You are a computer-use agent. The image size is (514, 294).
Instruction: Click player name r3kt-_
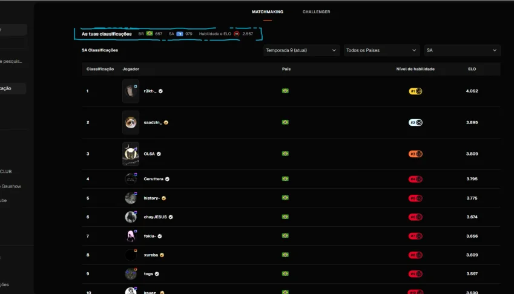tap(150, 91)
